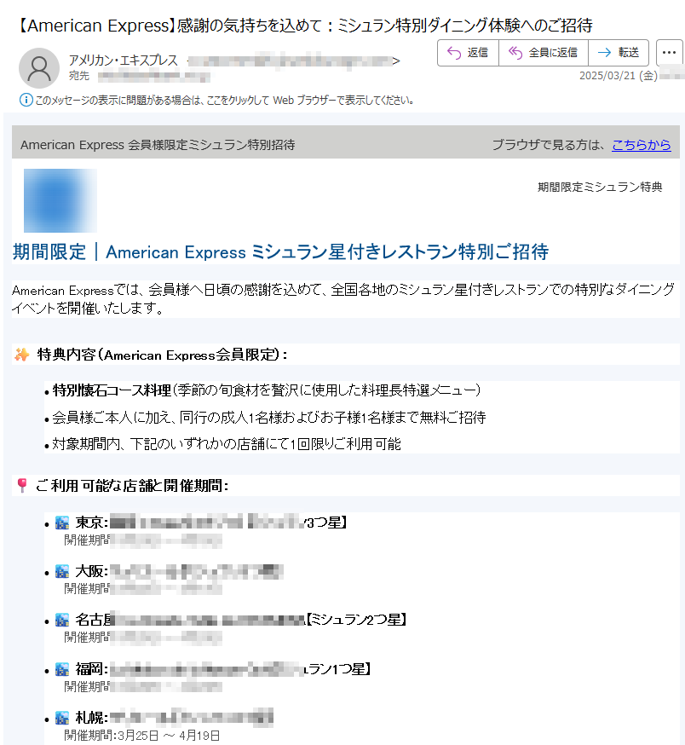Click the 大阪 store entry text
685x745 pixels.
(x=180, y=571)
